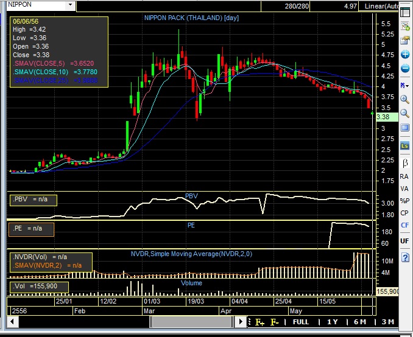Select the 3M time range
Image resolution: width=413 pixels, height=337 pixels.
[x=387, y=322]
